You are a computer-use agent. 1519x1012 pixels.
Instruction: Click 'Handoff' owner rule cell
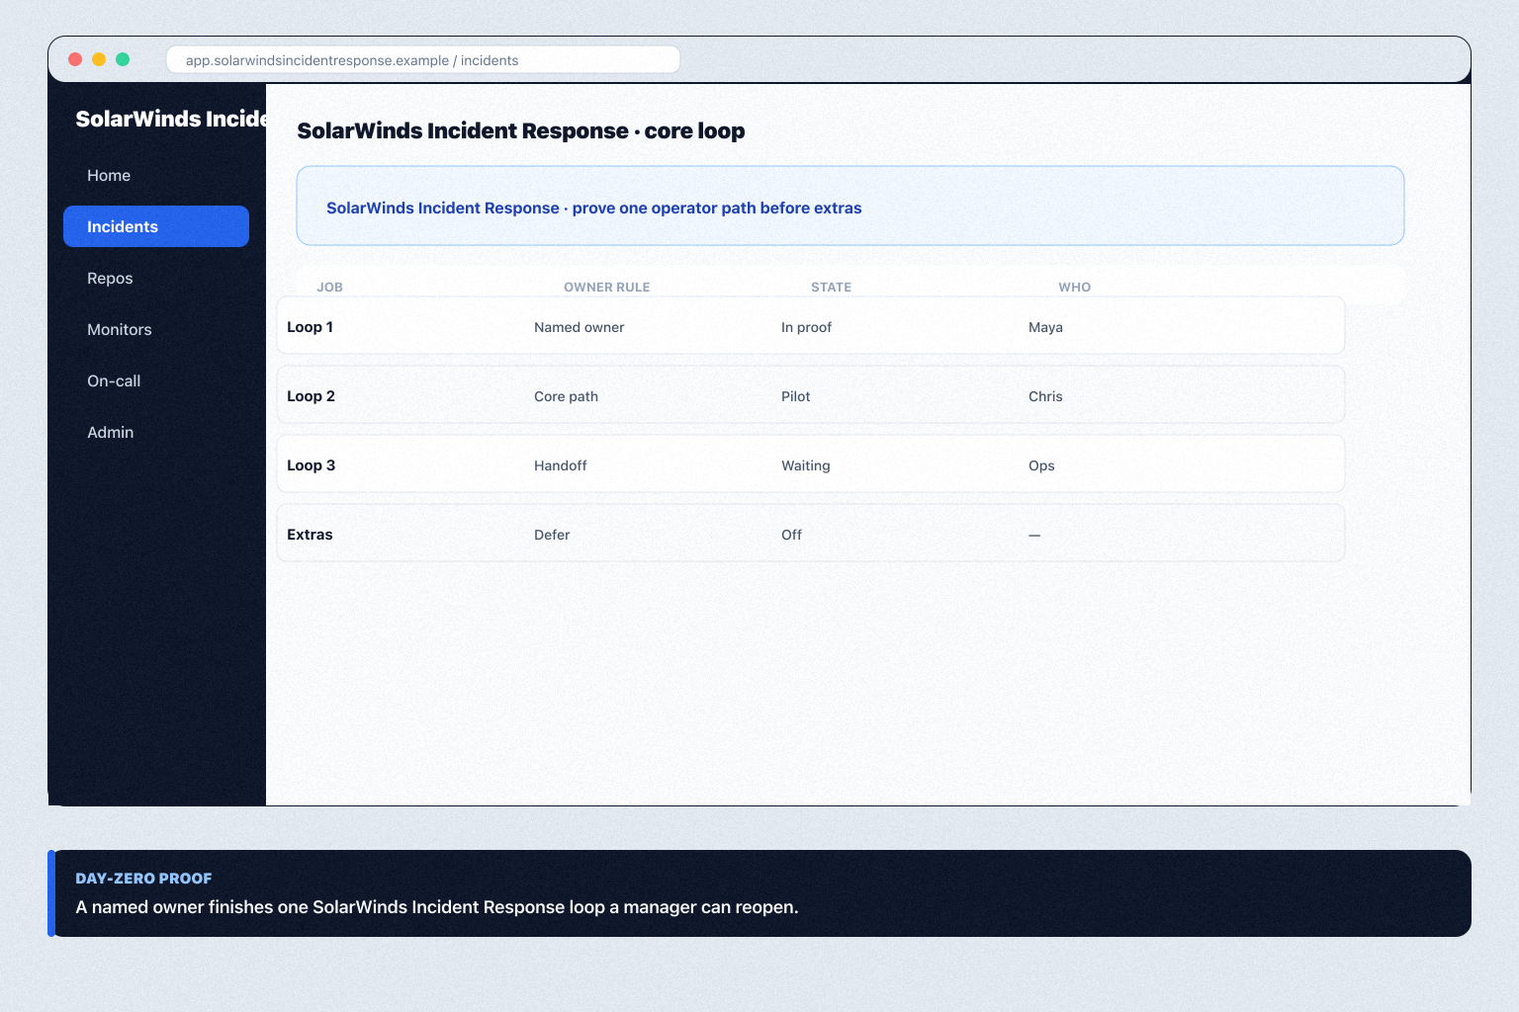[561, 465]
